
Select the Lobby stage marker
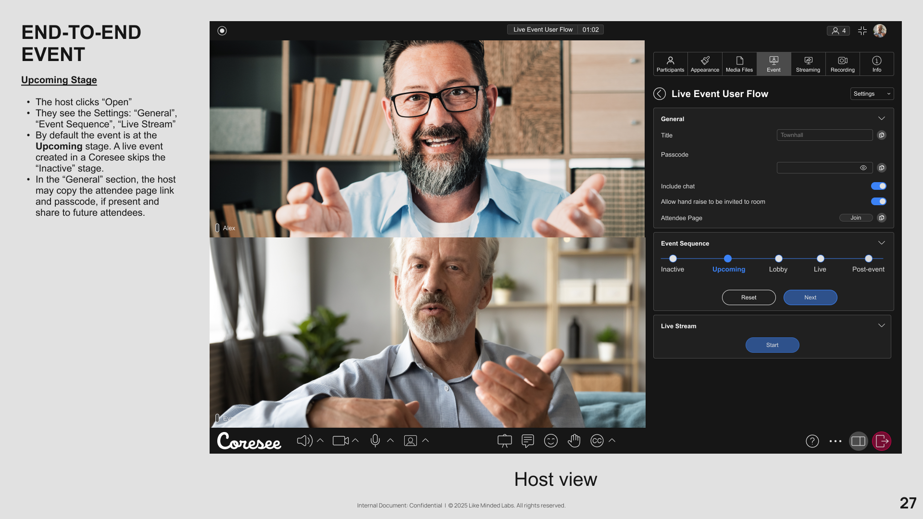778,259
